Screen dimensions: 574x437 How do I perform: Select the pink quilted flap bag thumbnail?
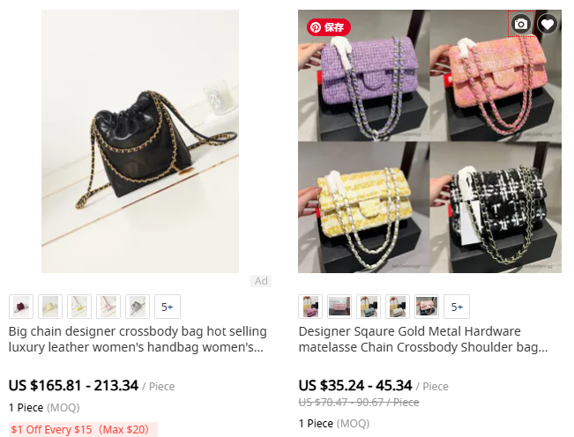click(339, 307)
